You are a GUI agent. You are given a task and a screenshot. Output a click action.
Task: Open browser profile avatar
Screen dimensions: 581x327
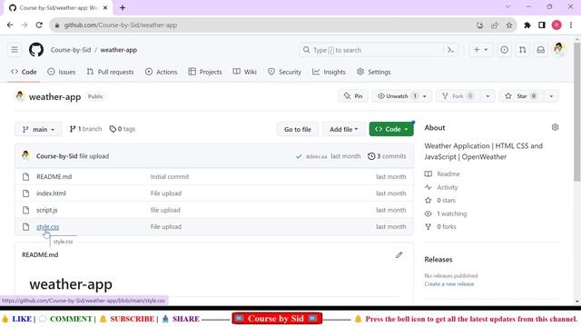pos(556,25)
